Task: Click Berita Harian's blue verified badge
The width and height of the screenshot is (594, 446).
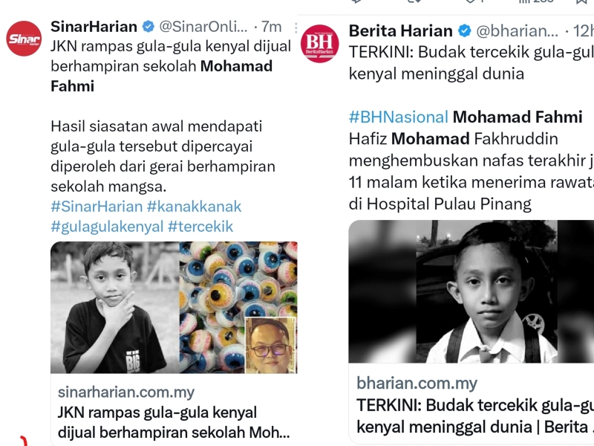Action: [x=465, y=30]
